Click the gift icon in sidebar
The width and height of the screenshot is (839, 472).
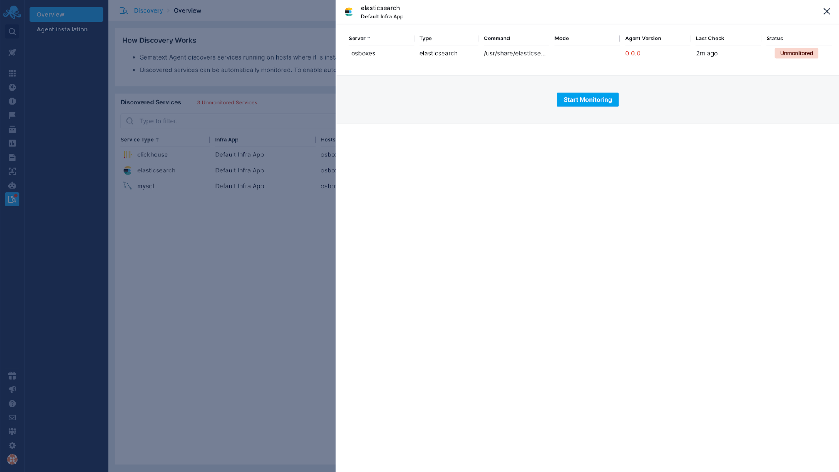[12, 376]
